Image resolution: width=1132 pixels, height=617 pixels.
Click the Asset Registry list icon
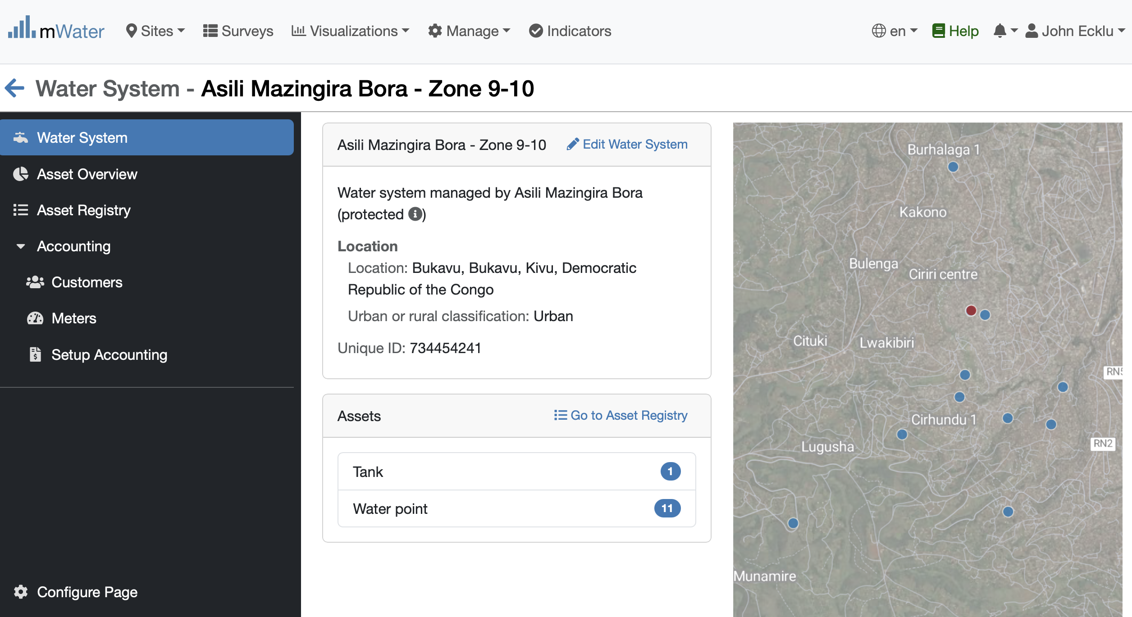(21, 210)
